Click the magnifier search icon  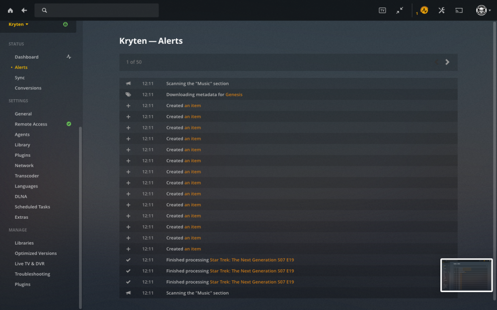tap(44, 10)
